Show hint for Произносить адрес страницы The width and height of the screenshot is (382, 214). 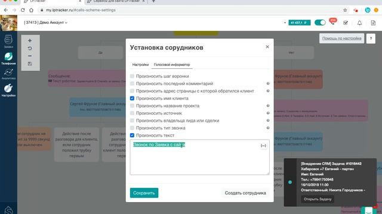[268, 91]
